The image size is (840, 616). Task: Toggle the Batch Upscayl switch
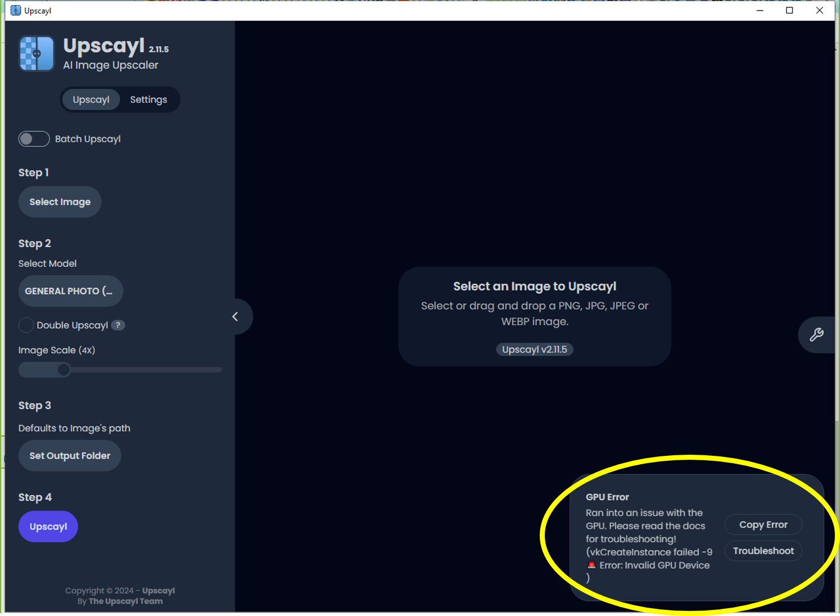34,139
